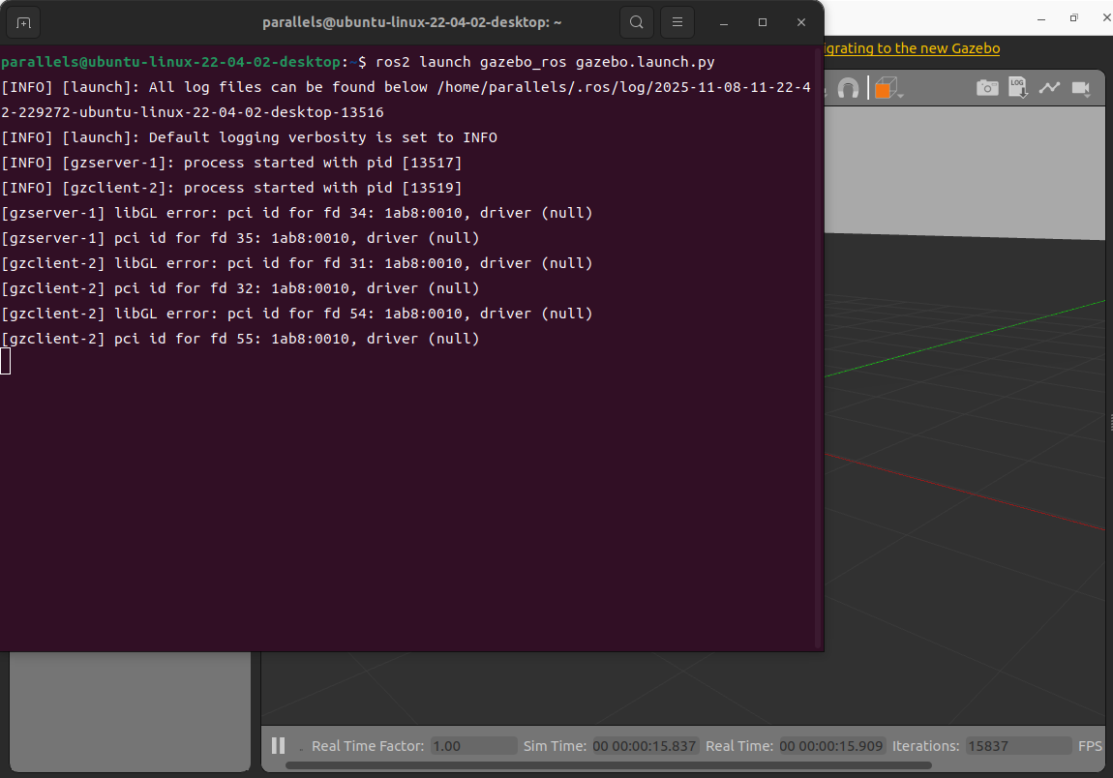1113x778 pixels.
Task: Click the Sim Time value field
Action: (x=645, y=746)
